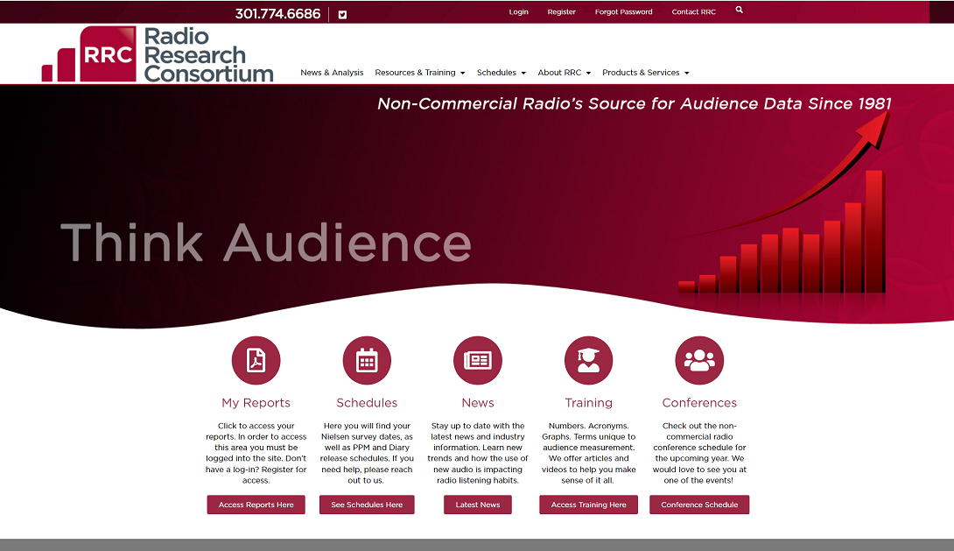Open the search magnifier icon
The width and height of the screenshot is (954, 551).
point(740,10)
